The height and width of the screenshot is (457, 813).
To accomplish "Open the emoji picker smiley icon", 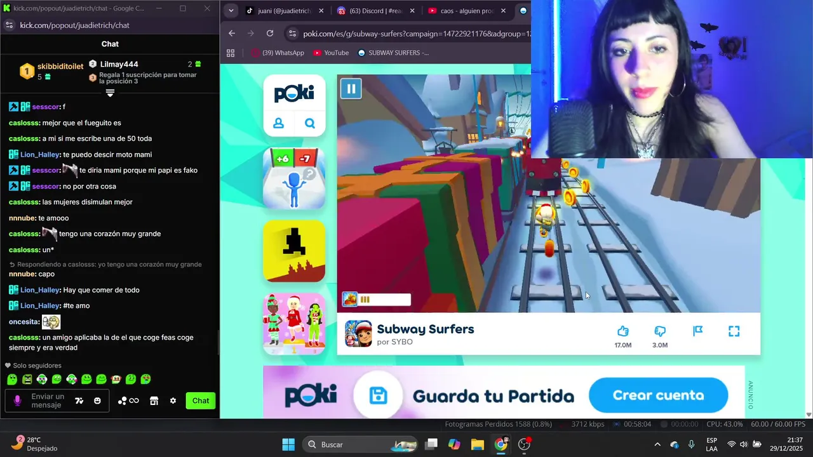I will (97, 401).
